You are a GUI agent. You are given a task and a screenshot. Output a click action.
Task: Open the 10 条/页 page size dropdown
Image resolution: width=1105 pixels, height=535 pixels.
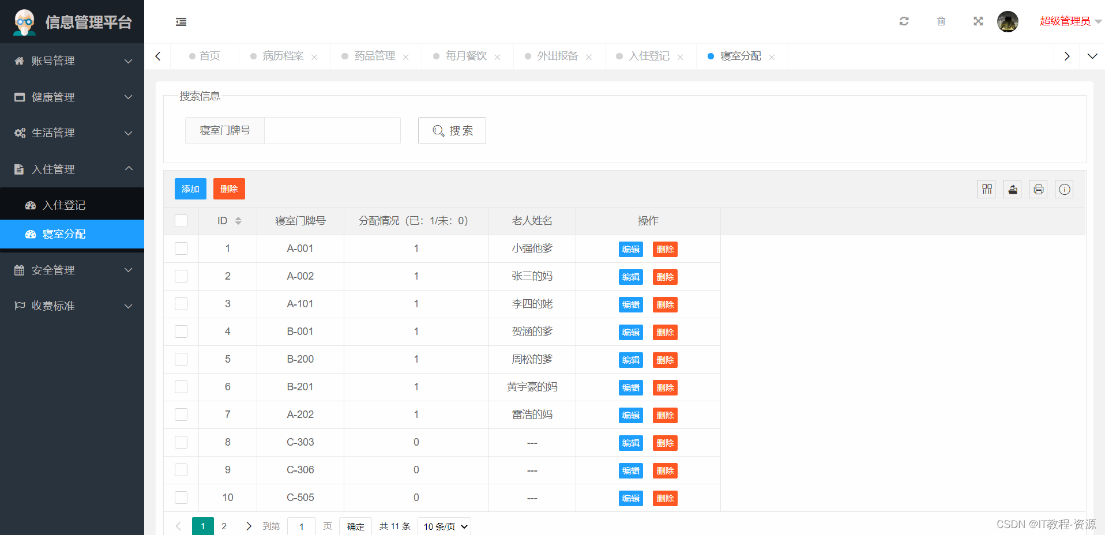pos(444,526)
